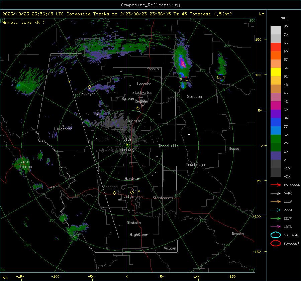Image resolution: width=301 pixels, height=281 pixels.
Task: Click the easternmost 5.4 tops label
Action: 221,77
